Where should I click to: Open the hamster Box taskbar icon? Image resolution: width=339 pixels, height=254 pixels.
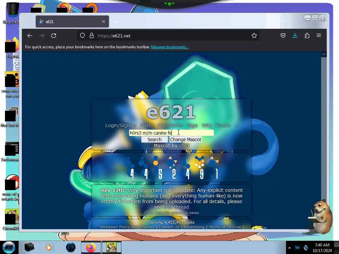click(112, 247)
